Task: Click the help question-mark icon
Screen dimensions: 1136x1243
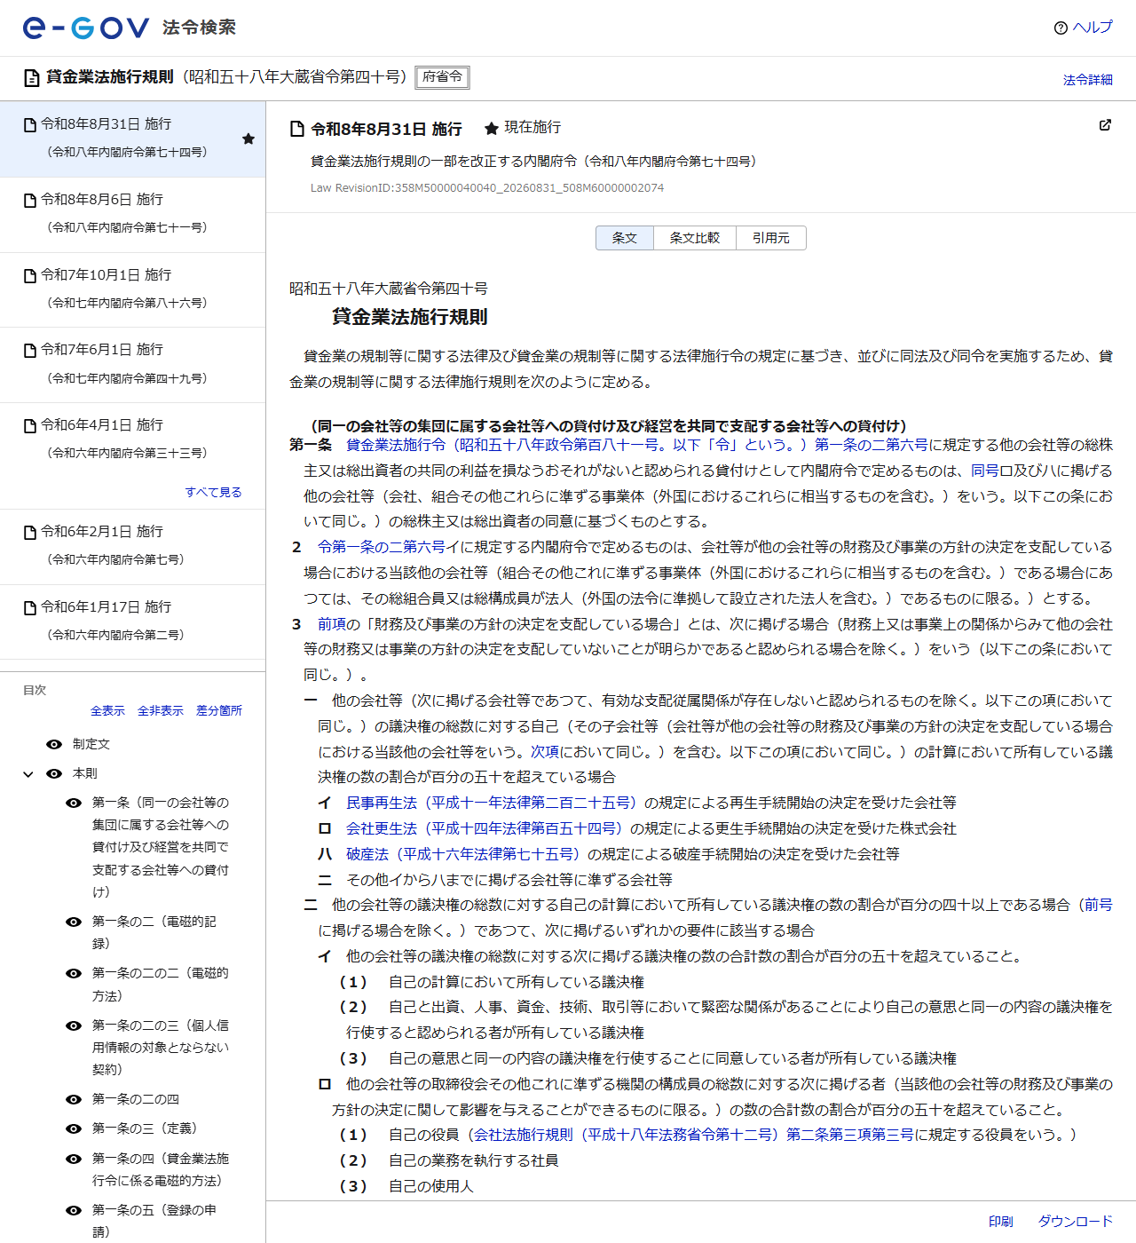Action: (x=1061, y=28)
